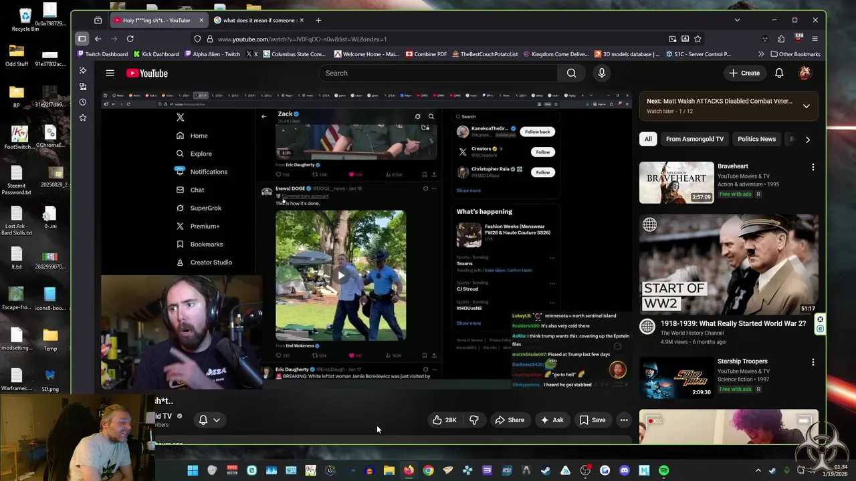Dislike the video

point(474,420)
